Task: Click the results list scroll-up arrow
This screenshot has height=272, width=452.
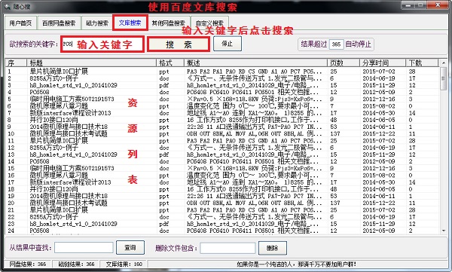Action: [x=444, y=63]
